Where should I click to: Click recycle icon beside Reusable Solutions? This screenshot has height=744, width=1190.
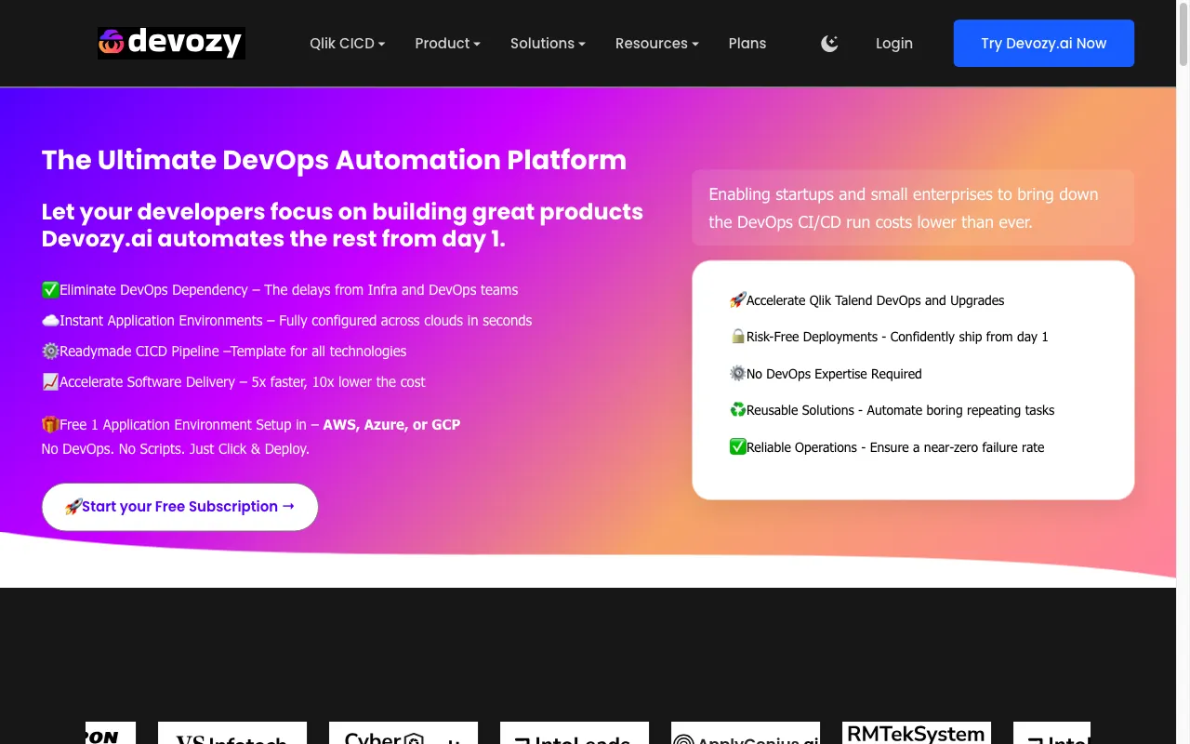point(737,409)
